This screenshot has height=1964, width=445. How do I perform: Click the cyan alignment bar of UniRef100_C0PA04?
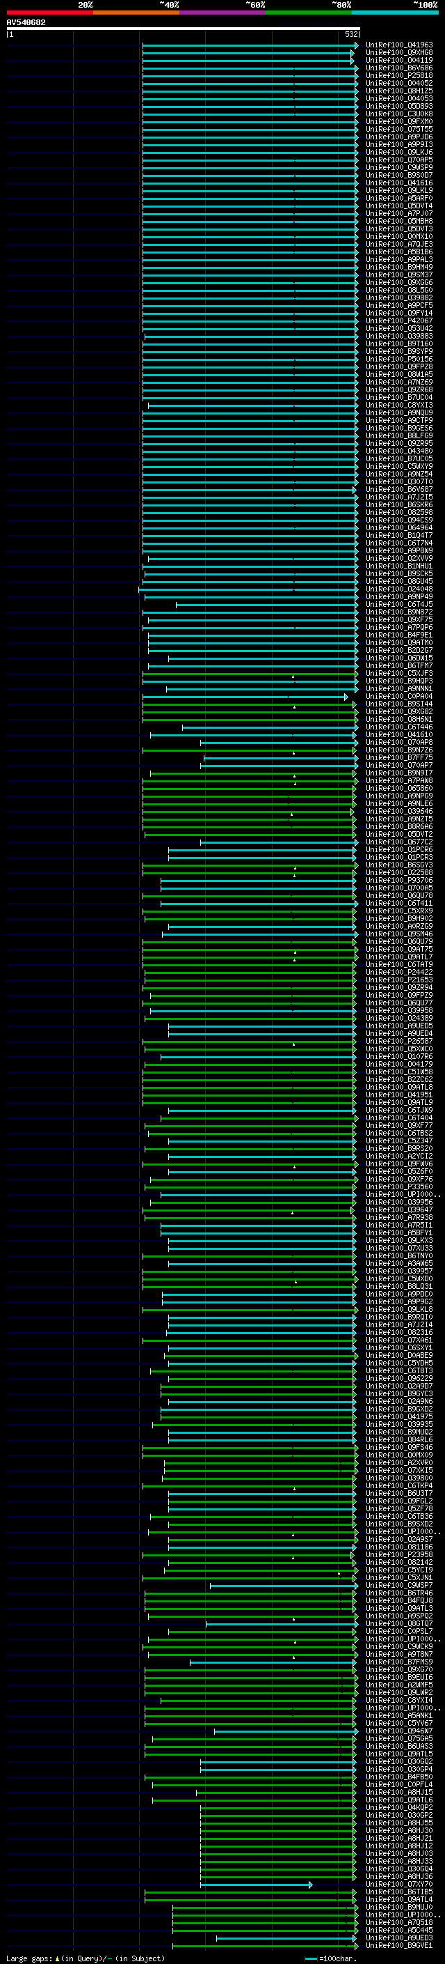(245, 696)
